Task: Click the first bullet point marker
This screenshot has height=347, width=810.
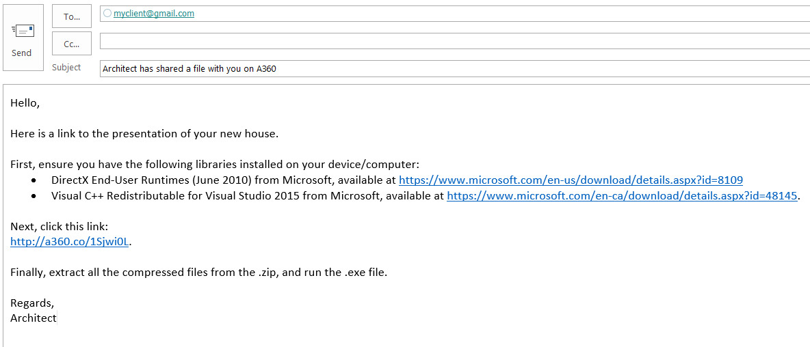Action: (35, 181)
